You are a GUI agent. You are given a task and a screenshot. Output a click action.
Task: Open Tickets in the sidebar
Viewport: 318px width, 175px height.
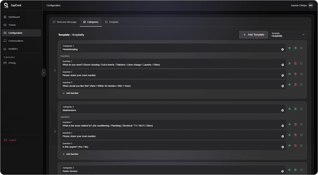pyautogui.click(x=12, y=25)
